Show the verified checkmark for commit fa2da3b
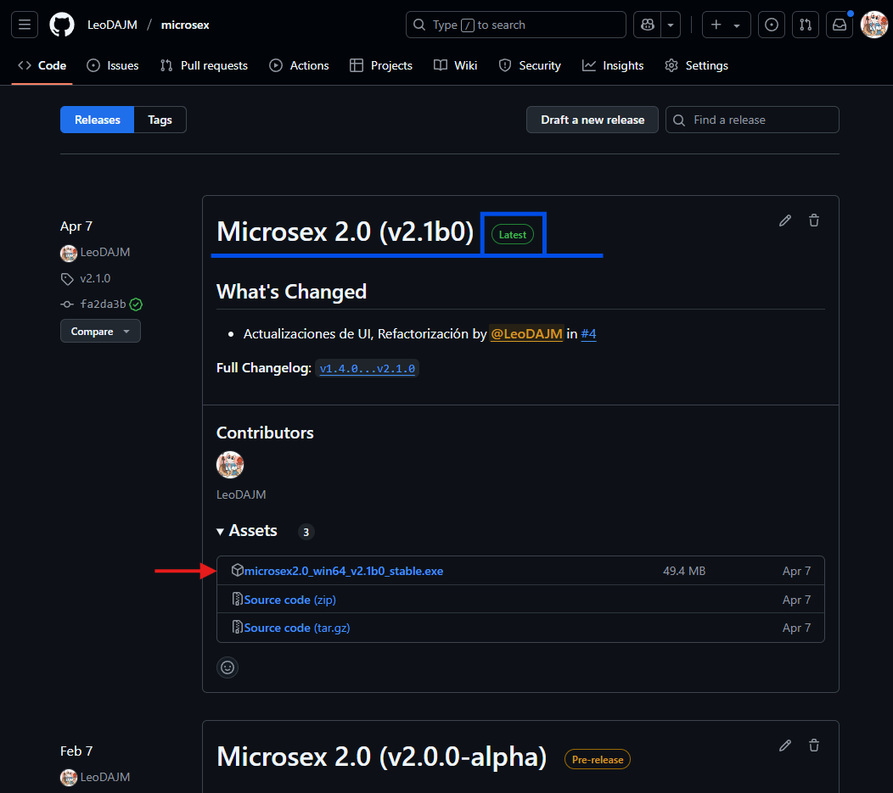 (136, 304)
